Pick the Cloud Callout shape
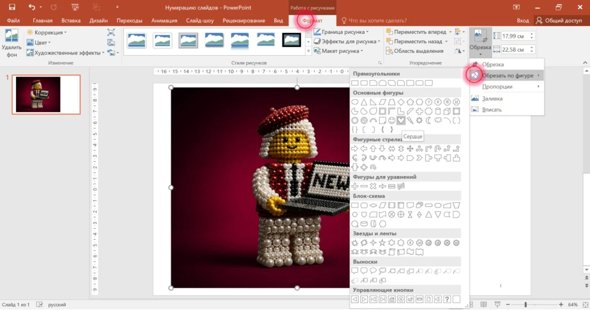This screenshot has width=590, height=310. pyautogui.click(x=383, y=271)
